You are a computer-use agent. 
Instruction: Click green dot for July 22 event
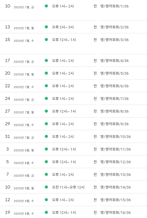coord(46,86)
